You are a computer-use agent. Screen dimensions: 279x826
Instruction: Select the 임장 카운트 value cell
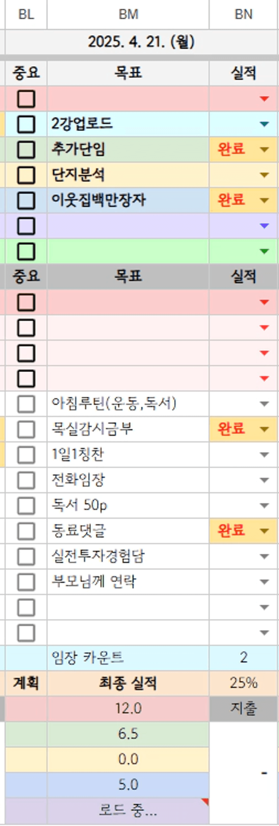pos(243,658)
